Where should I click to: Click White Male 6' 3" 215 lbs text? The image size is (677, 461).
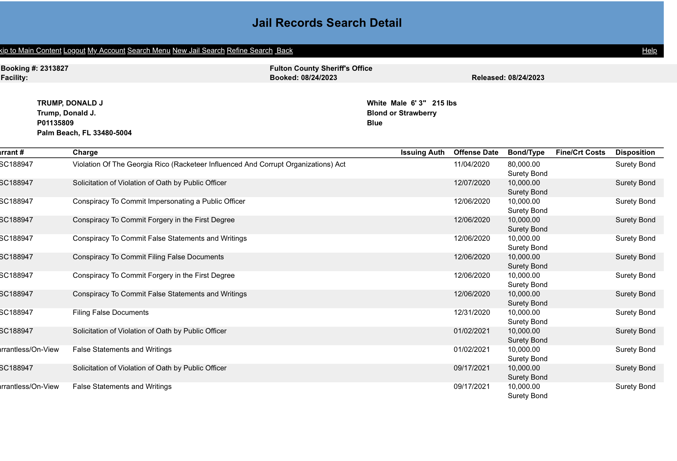412,103
